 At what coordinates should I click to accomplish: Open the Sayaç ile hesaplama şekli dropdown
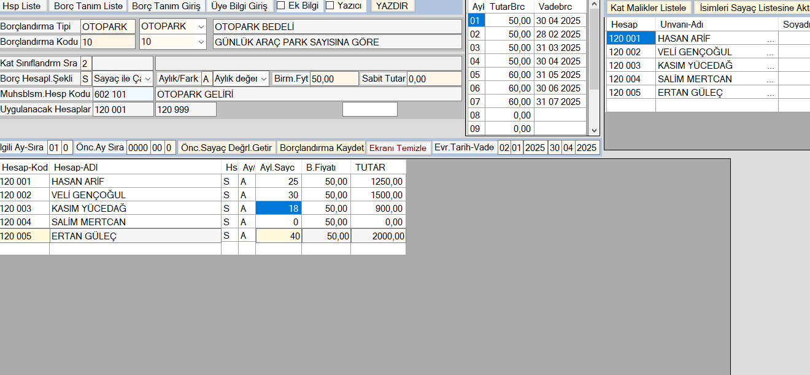[x=147, y=79]
